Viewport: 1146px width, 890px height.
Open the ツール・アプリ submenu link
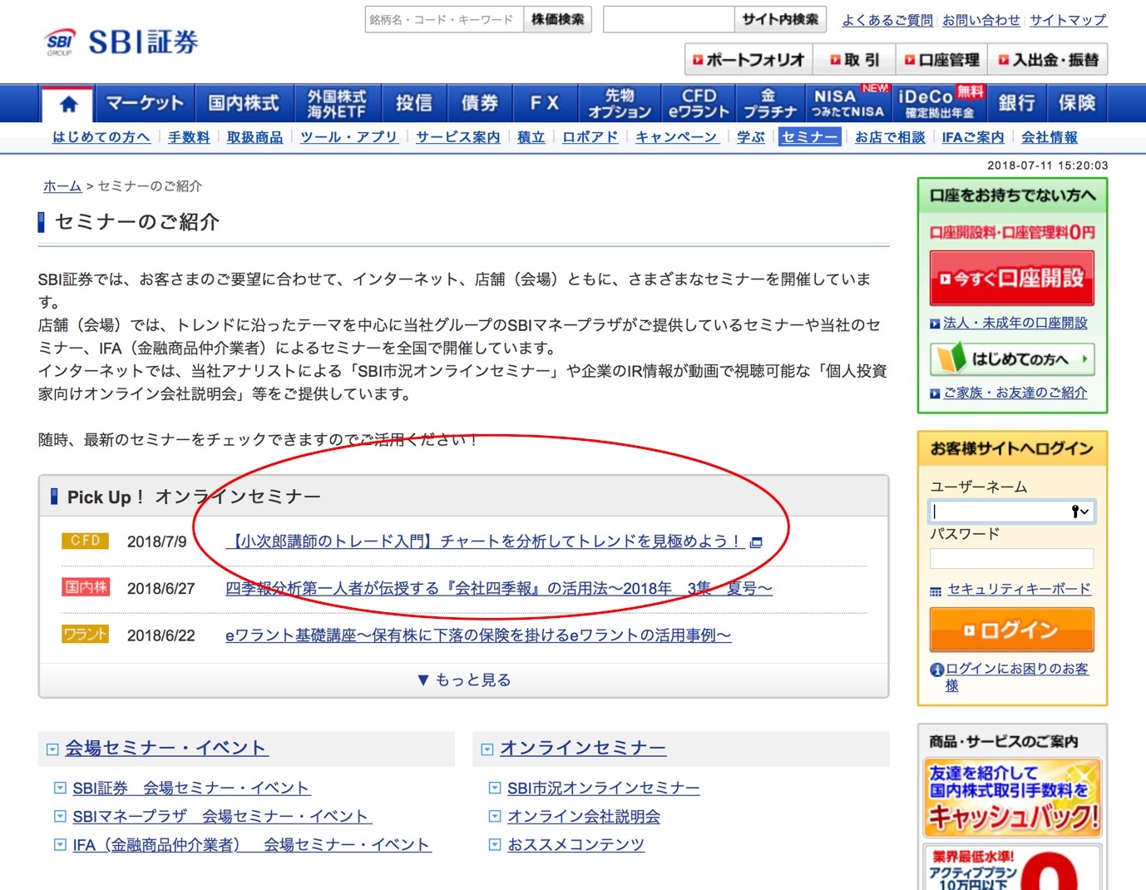tap(348, 137)
